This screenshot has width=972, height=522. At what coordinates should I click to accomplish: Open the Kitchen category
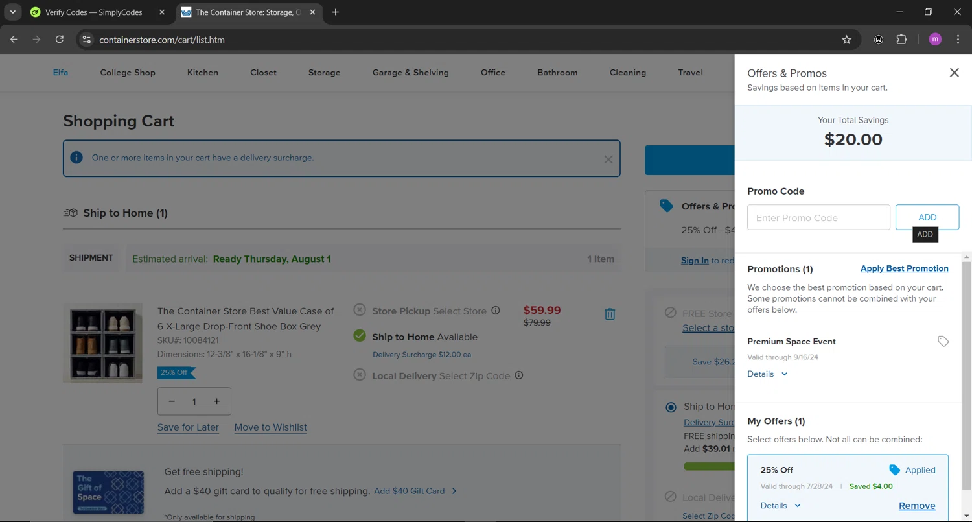click(x=203, y=72)
